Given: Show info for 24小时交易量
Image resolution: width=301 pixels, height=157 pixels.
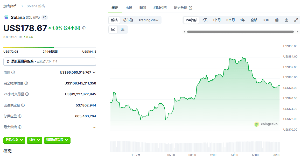Looking at the screenshot, I should coord(27,94).
